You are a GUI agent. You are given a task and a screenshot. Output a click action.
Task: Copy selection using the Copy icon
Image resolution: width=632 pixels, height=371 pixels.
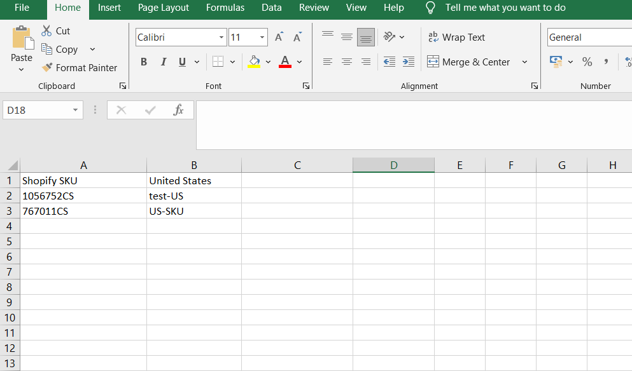click(46, 49)
